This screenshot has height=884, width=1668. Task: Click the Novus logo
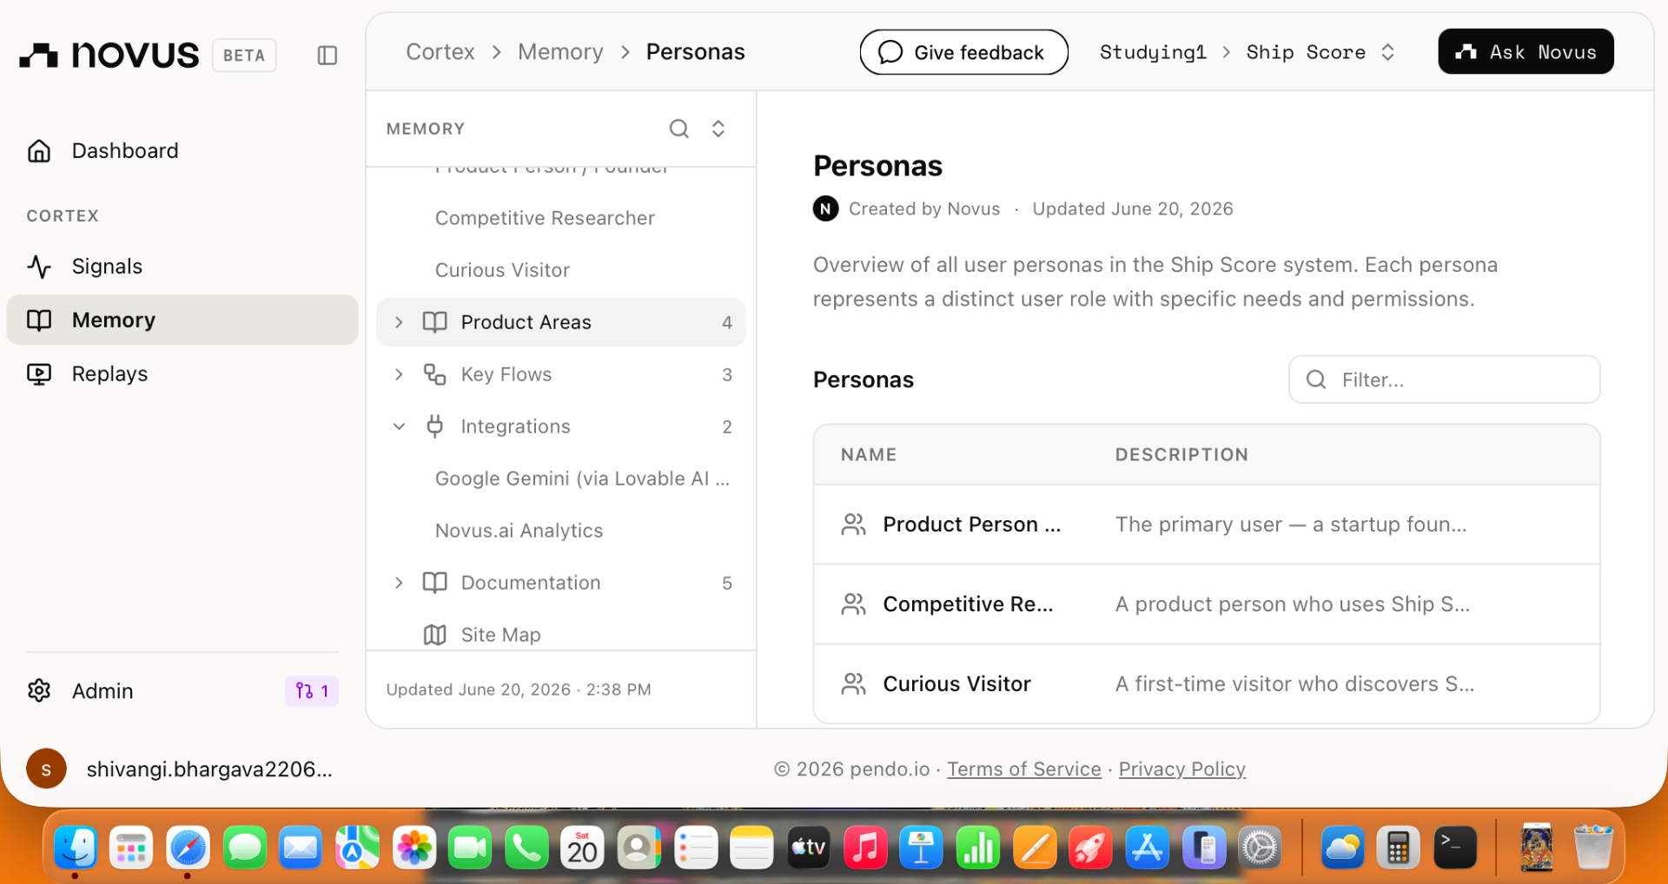[x=109, y=55]
